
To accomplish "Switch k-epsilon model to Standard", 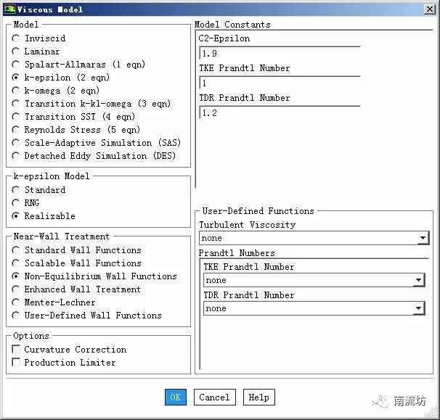I will pos(16,190).
